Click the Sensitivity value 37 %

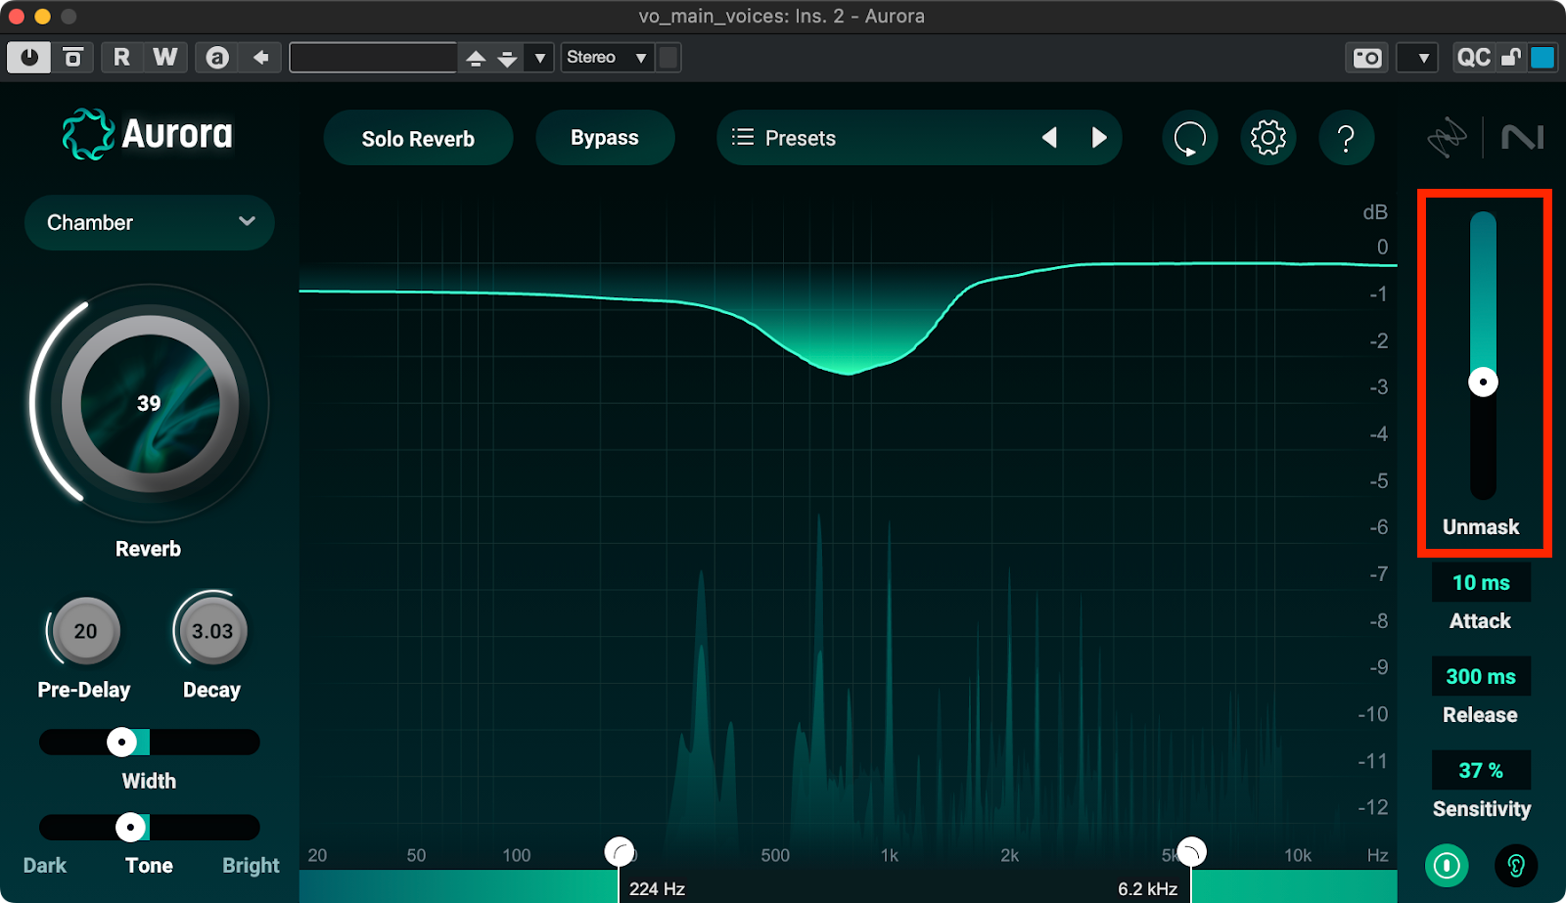pyautogui.click(x=1481, y=771)
